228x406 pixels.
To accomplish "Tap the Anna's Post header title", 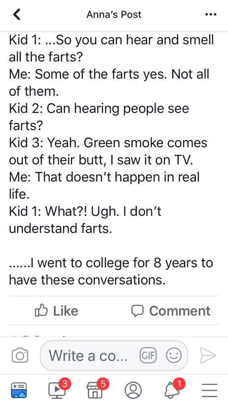I will pos(114,14).
